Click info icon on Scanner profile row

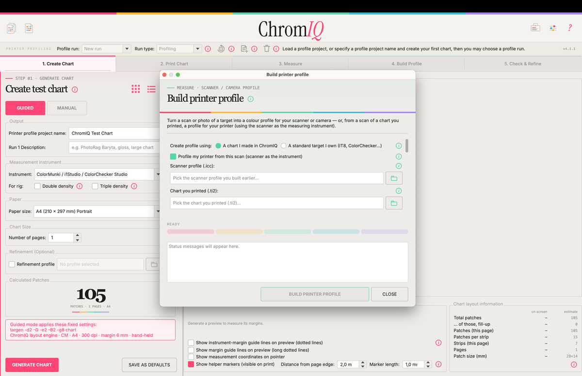click(x=399, y=166)
